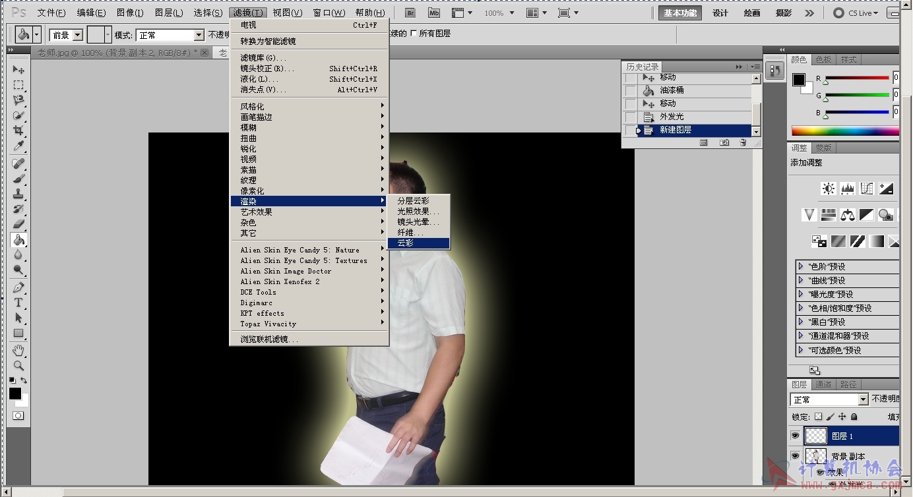Launch Mini Bridge via Mb icon

pyautogui.click(x=433, y=13)
